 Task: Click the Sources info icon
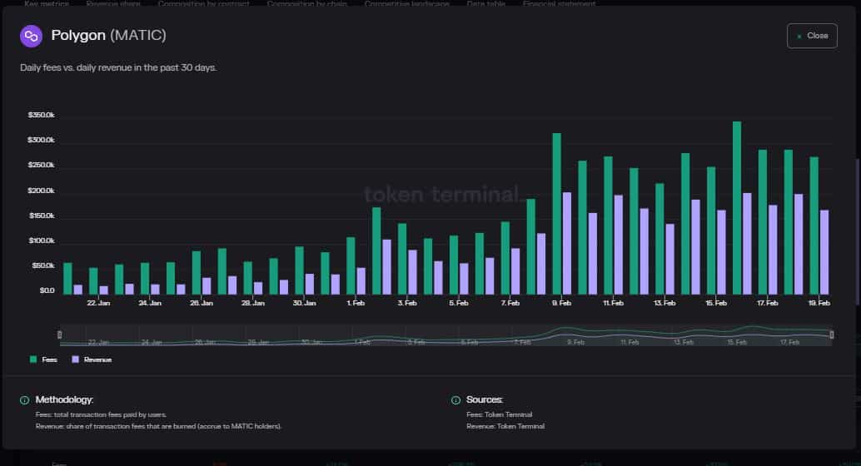455,400
